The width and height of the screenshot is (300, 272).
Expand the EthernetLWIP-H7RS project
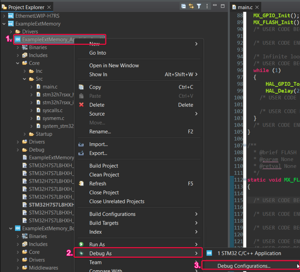click(4, 16)
